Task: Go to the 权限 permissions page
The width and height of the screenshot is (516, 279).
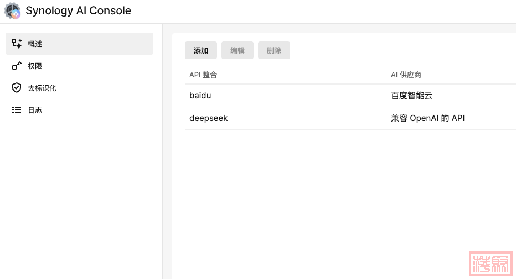Action: point(35,66)
